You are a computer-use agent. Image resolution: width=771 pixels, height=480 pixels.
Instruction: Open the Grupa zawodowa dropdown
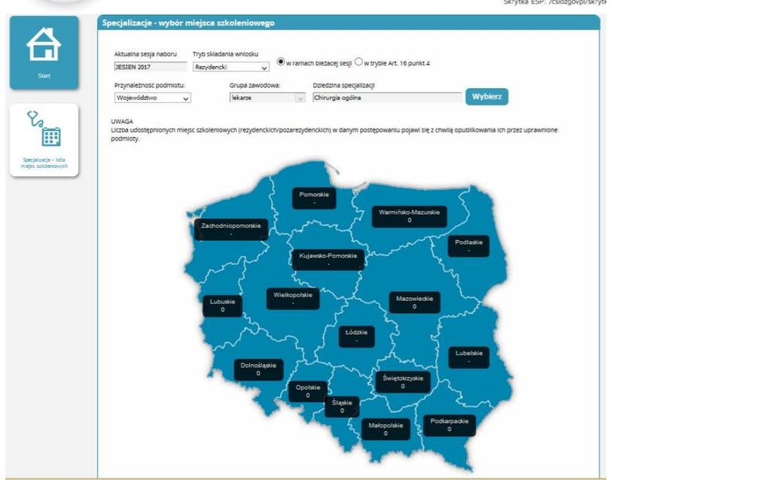coord(267,98)
